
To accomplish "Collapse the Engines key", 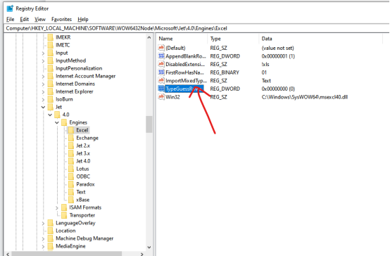I will tap(57, 122).
